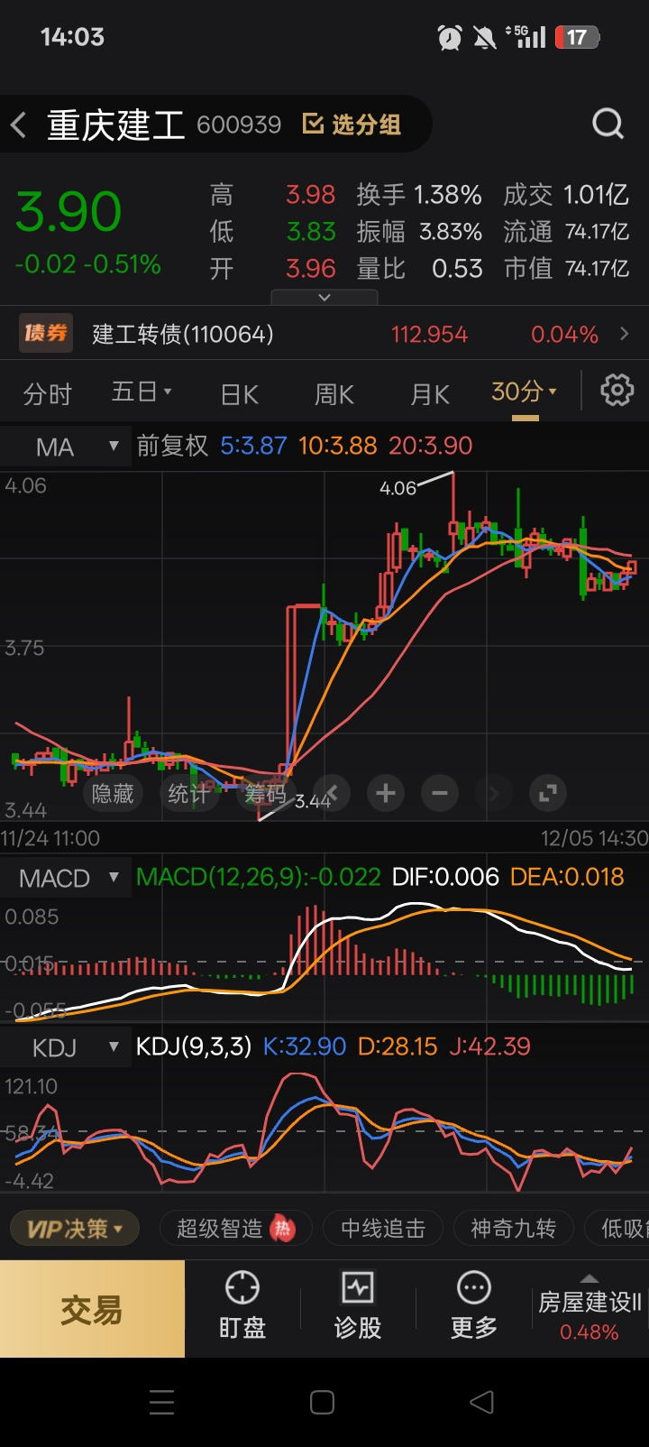This screenshot has height=1447, width=649.
Task: Expand chart to fullscreen
Action: click(x=548, y=793)
